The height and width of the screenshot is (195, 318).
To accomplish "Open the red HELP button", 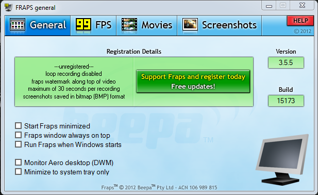I will tap(300, 21).
